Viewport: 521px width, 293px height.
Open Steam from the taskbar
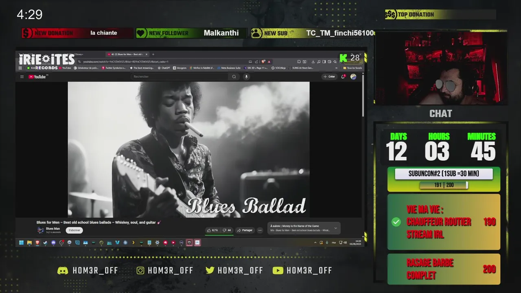(x=45, y=243)
